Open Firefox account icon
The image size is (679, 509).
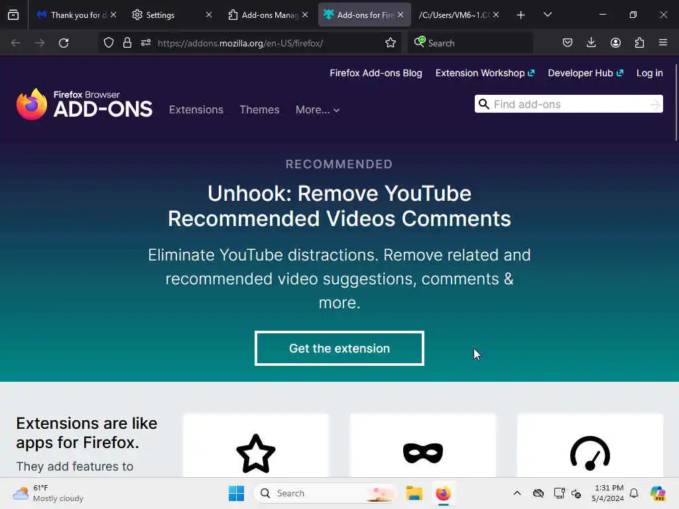click(615, 43)
